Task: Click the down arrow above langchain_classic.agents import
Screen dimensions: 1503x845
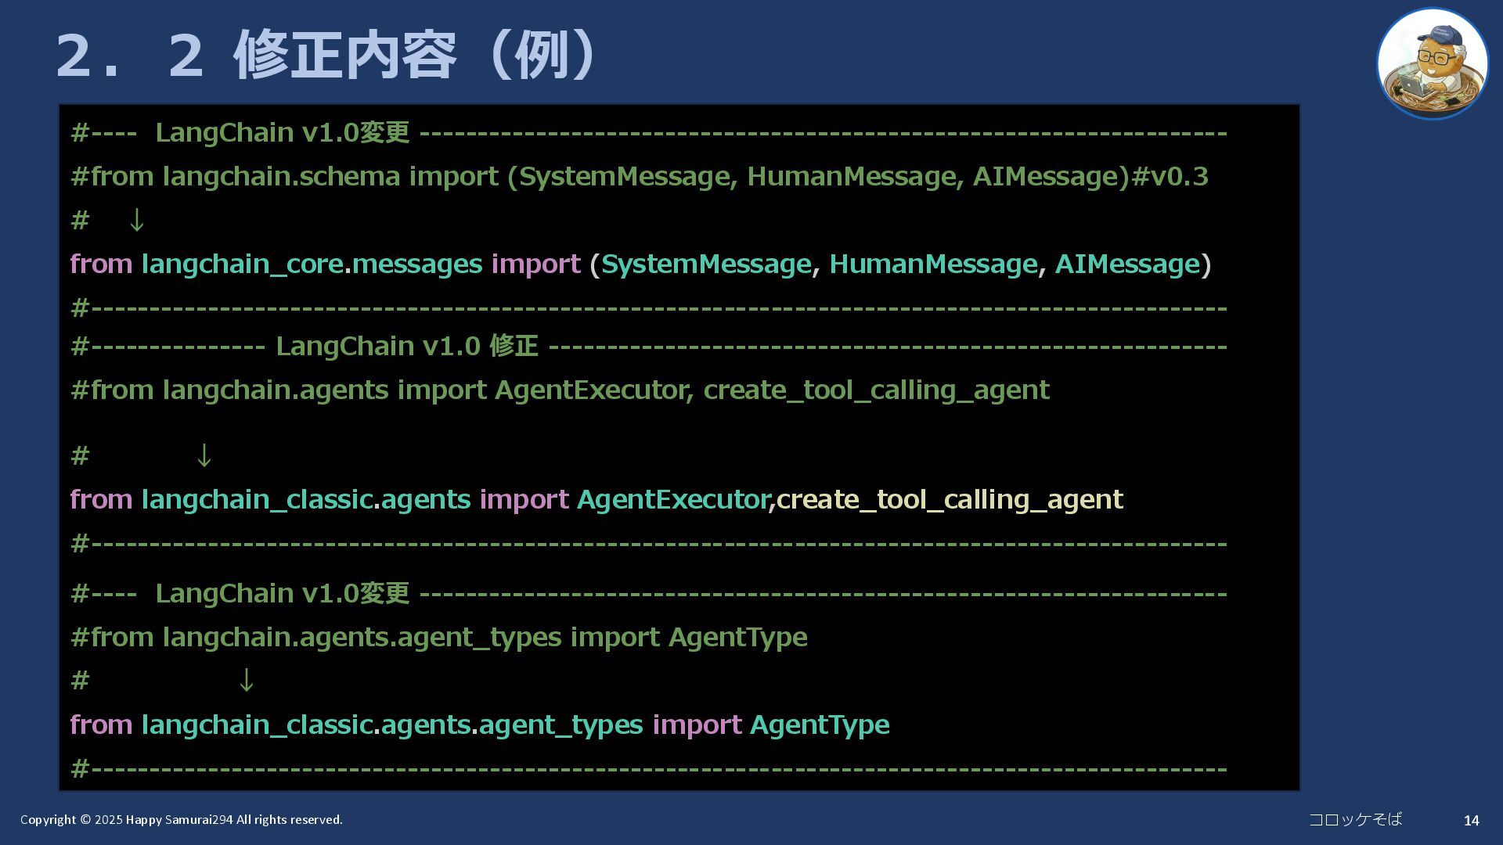Action: [204, 455]
